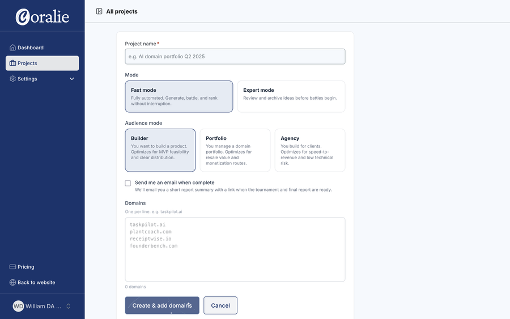Click the Coralie logo
Viewport: 510px width, 319px height.
tap(42, 16)
